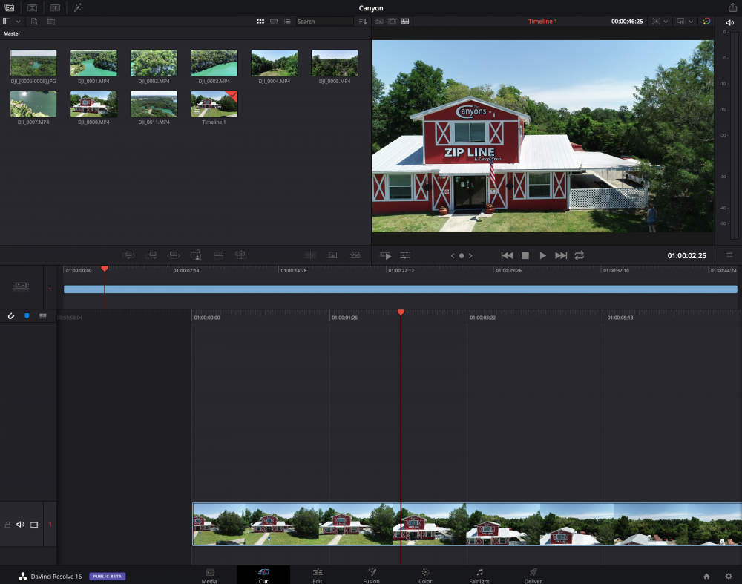Screen dimensions: 742x584
Task: Switch to the Fairlight page tab
Action: coord(479,575)
